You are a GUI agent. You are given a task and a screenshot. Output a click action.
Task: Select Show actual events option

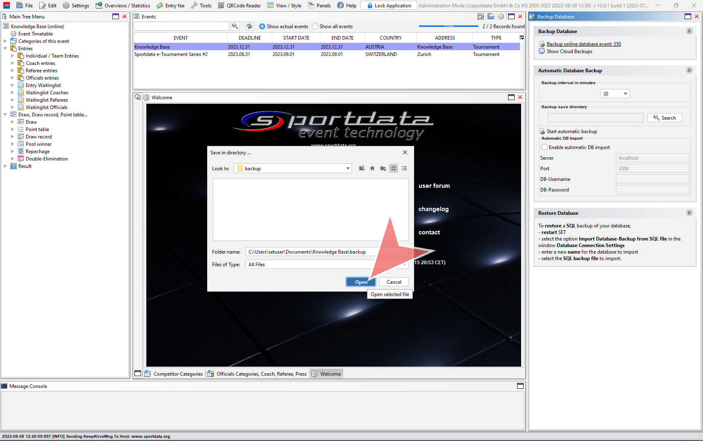(262, 27)
